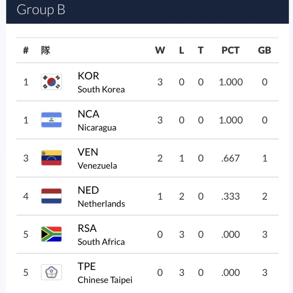293x293 pixels.
Task: Click the Venezuela flag icon
Action: (51, 158)
